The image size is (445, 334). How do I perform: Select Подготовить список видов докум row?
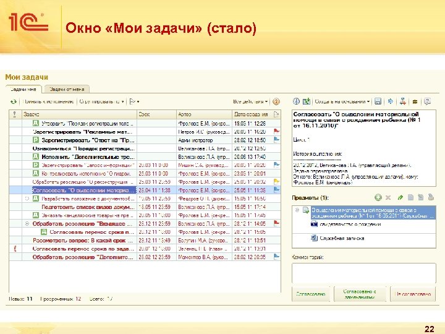[145, 207]
